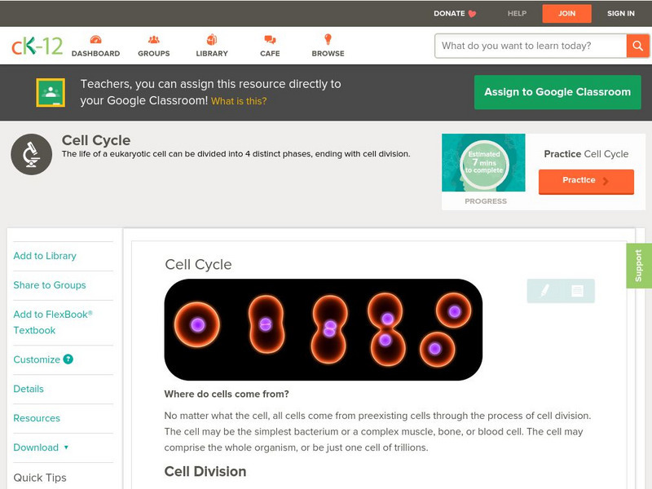Click the cell division illustration
This screenshot has height=489, width=652.
pyautogui.click(x=323, y=329)
